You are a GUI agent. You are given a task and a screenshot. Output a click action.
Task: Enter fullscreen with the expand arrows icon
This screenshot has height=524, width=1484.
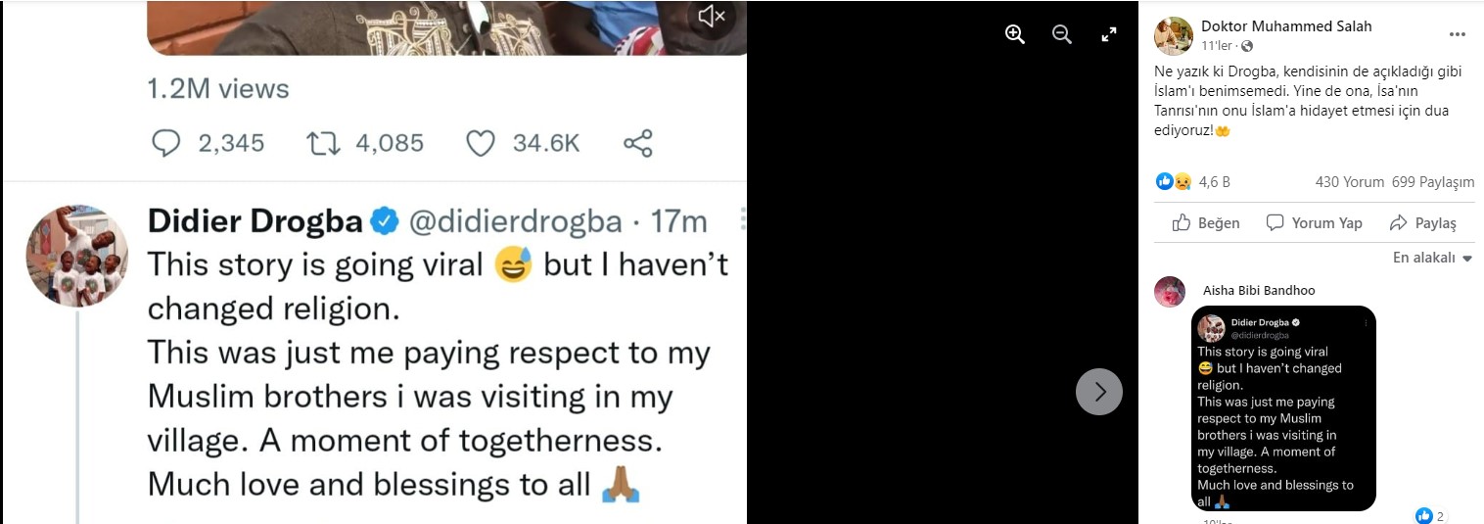1109,34
